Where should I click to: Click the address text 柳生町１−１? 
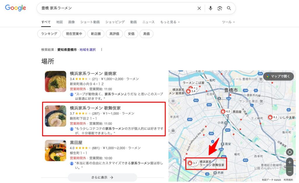tap(79, 153)
